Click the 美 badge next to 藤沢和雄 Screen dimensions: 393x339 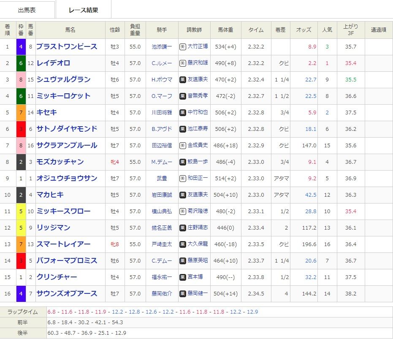tap(182, 63)
